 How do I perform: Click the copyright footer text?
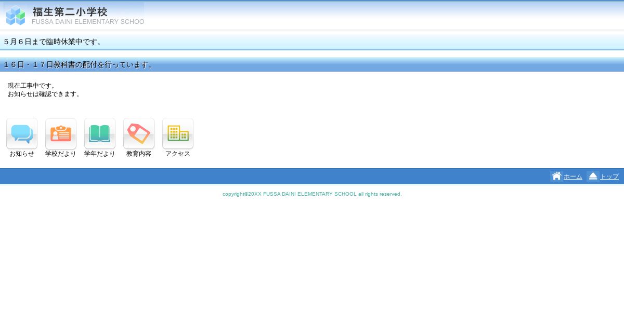point(312,194)
